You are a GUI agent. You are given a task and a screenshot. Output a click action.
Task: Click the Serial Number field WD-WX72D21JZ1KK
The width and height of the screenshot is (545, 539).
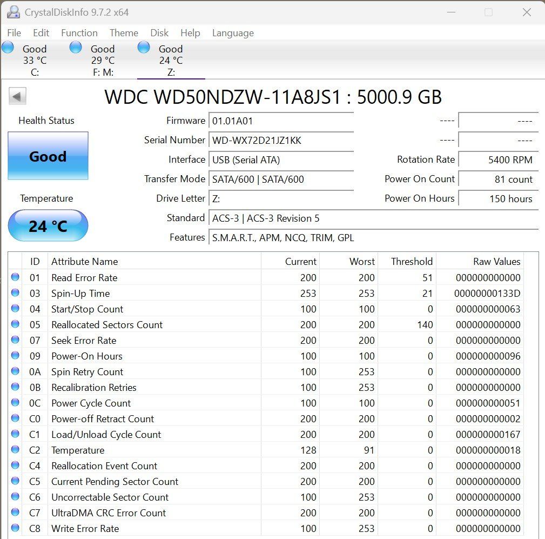[281, 140]
